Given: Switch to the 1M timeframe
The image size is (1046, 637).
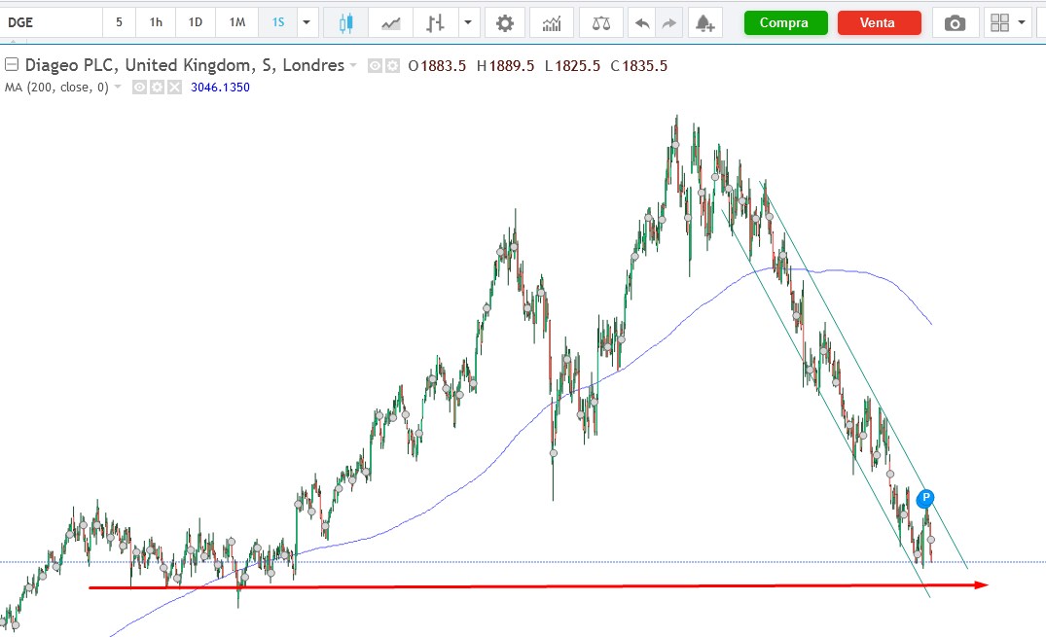Looking at the screenshot, I should pos(236,22).
